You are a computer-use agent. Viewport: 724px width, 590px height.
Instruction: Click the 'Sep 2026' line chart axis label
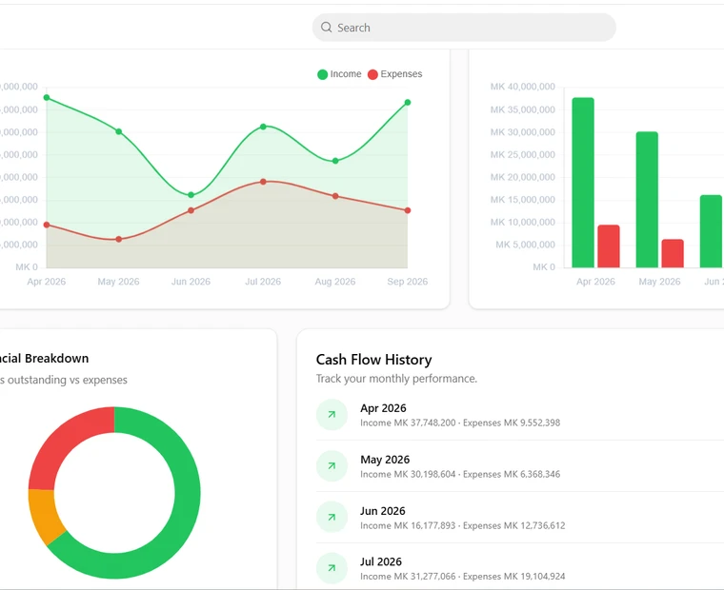click(x=408, y=282)
